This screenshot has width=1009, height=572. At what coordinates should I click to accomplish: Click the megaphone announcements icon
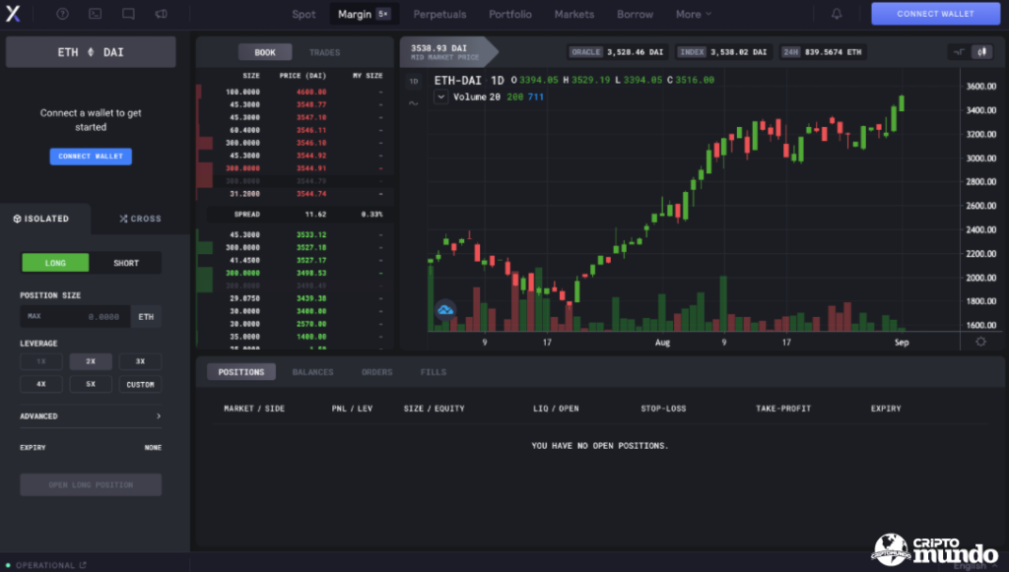[161, 14]
